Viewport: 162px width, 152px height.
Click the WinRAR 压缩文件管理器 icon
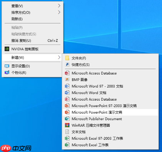(67, 125)
